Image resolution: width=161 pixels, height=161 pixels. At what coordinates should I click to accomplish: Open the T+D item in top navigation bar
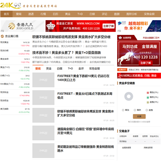coord(80,14)
